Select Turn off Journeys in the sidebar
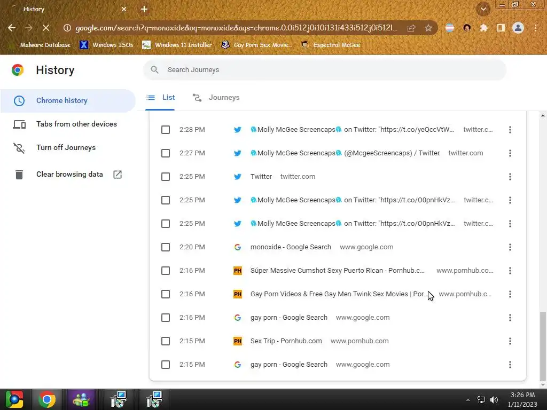The height and width of the screenshot is (410, 547). (x=68, y=148)
